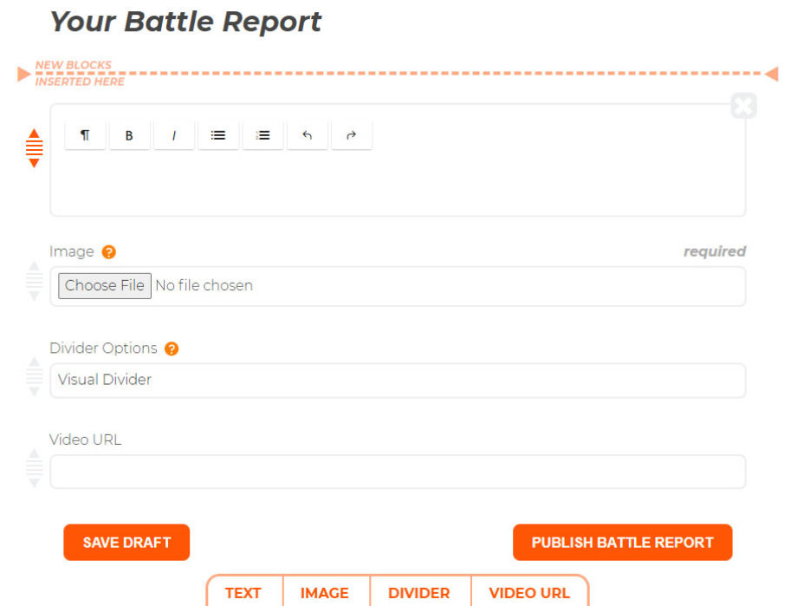Click the 'Image' field label above Choose File
This screenshot has height=606, width=797.
point(72,251)
